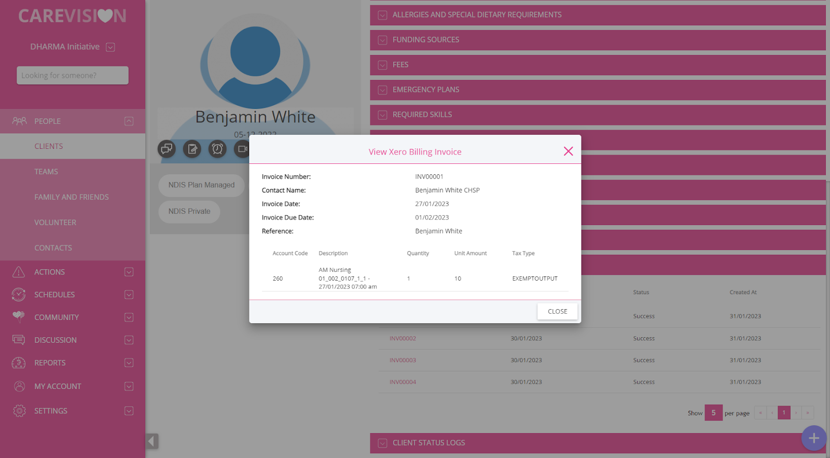Click the CLOSE button in invoice dialog
Viewport: 830px width, 458px height.
(557, 311)
